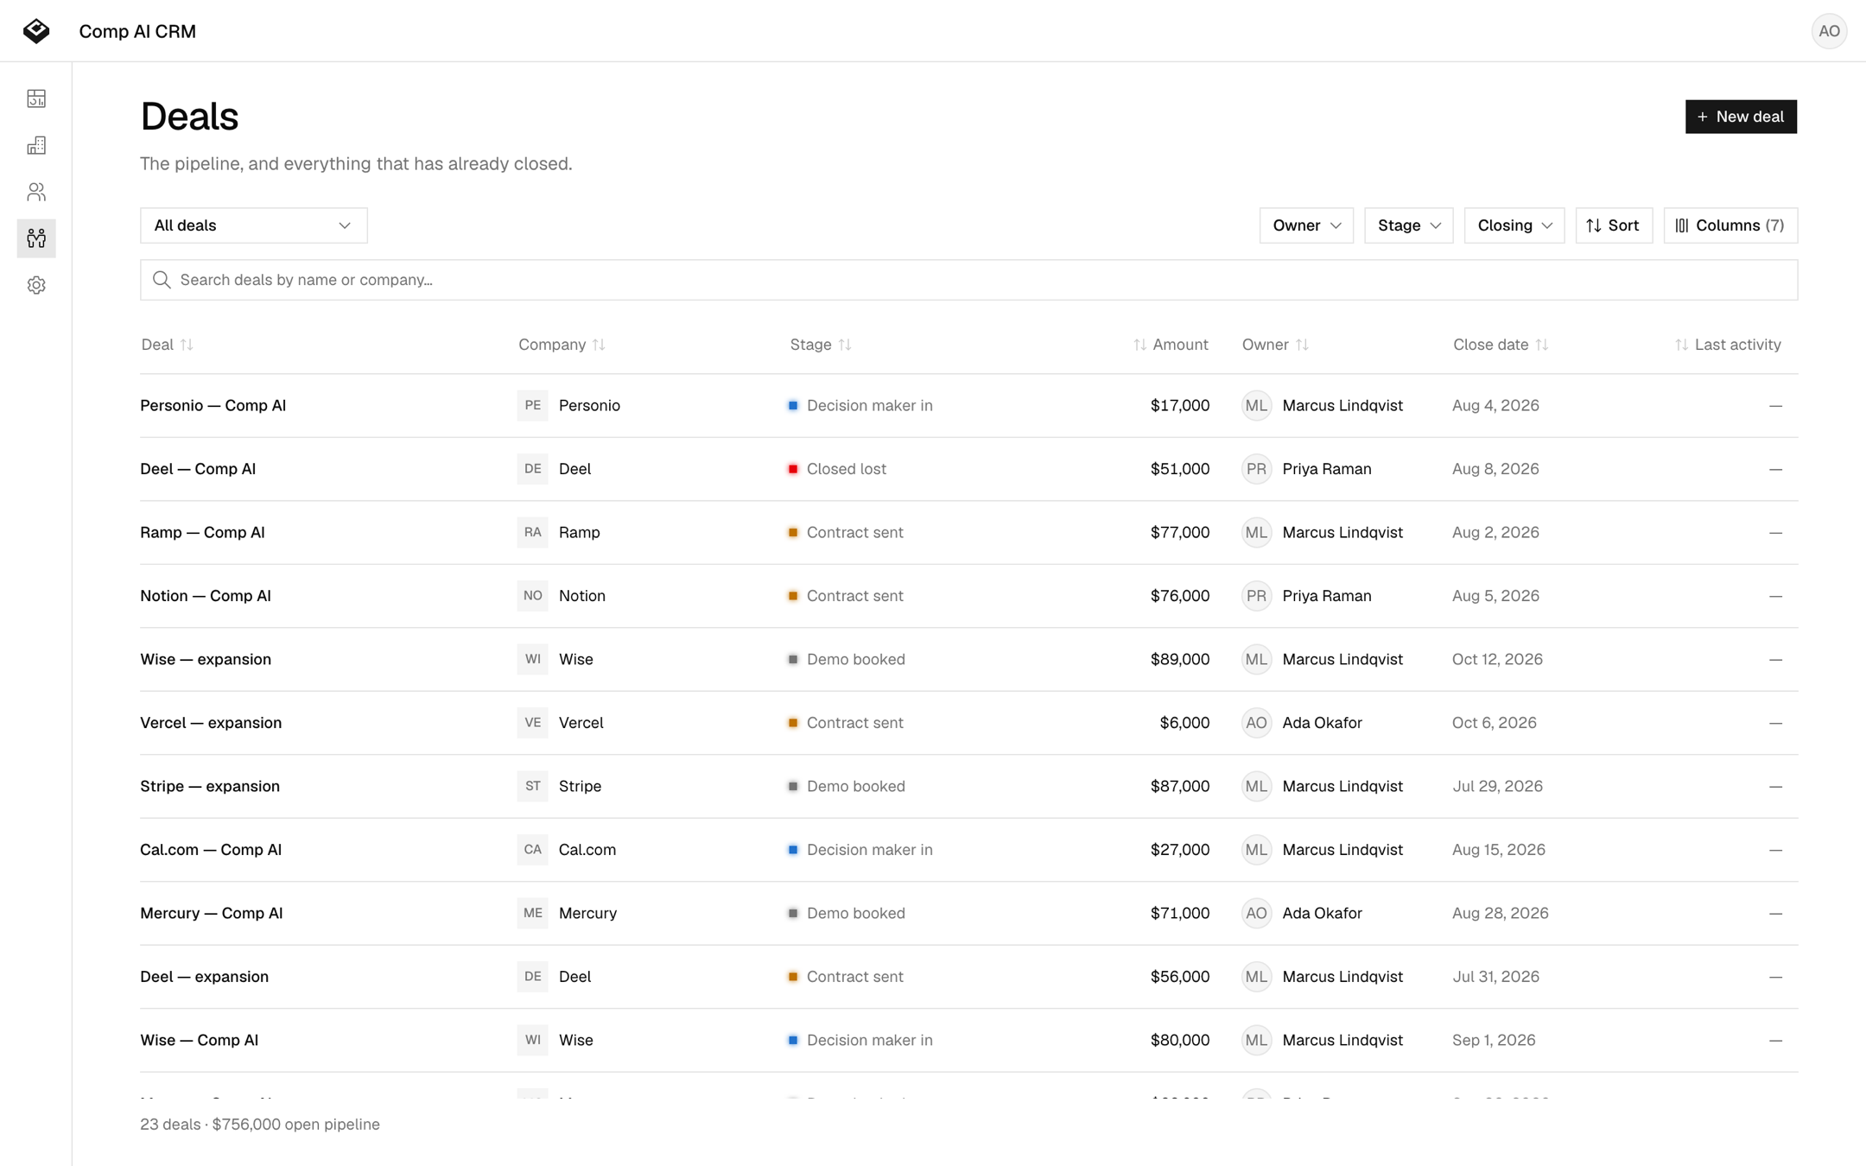Image resolution: width=1866 pixels, height=1166 pixels.
Task: Sort by the Amount column arrows
Action: click(1139, 345)
